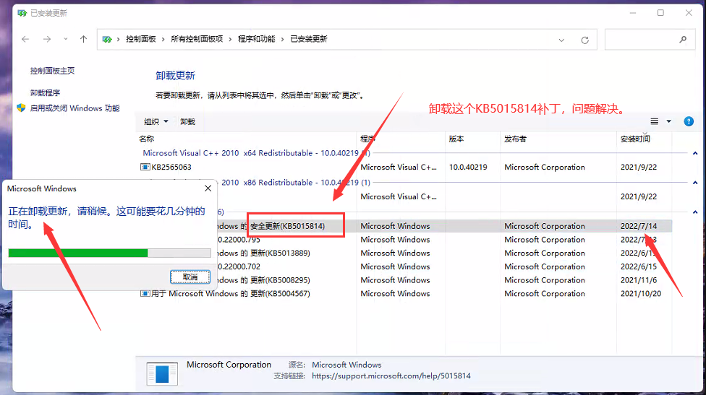Open 控制面板 breadcrumb
The height and width of the screenshot is (395, 706).
pyautogui.click(x=141, y=39)
